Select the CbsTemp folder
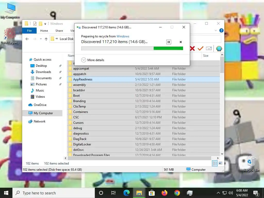The height and width of the screenshot is (198, 264). pos(143,106)
